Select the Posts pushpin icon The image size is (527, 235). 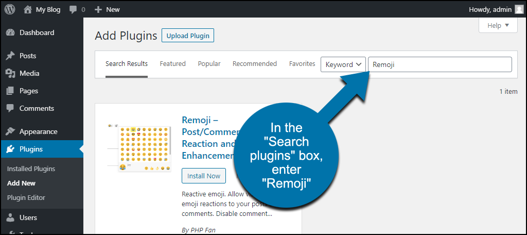coord(10,56)
